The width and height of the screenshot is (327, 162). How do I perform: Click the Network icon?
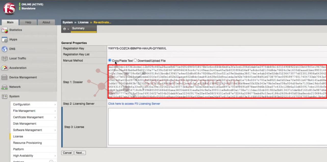(x=5, y=87)
